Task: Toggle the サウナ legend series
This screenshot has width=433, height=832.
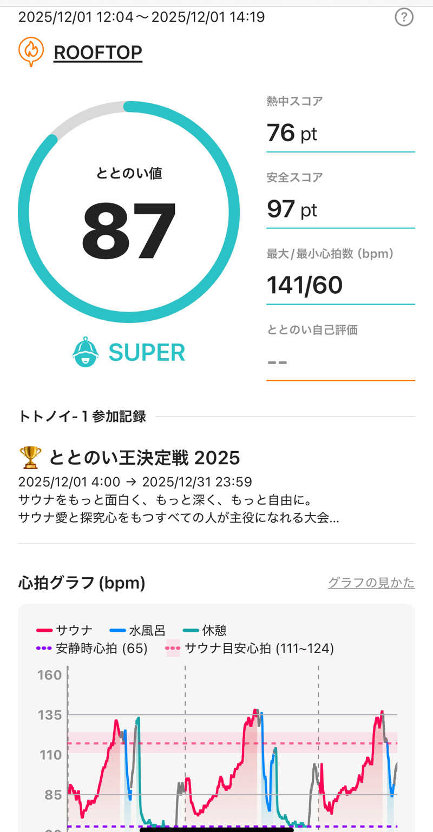Action: click(64, 630)
